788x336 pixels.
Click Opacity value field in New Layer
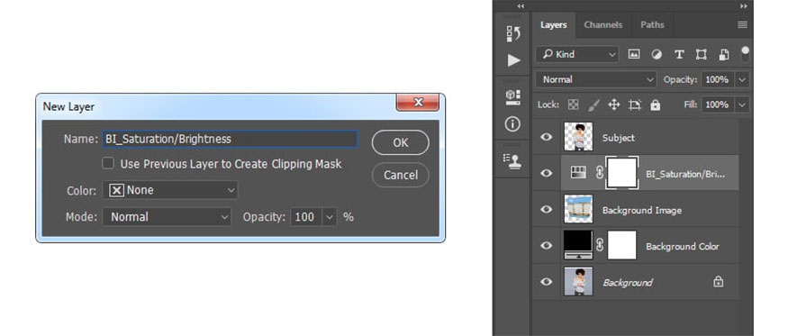(306, 217)
